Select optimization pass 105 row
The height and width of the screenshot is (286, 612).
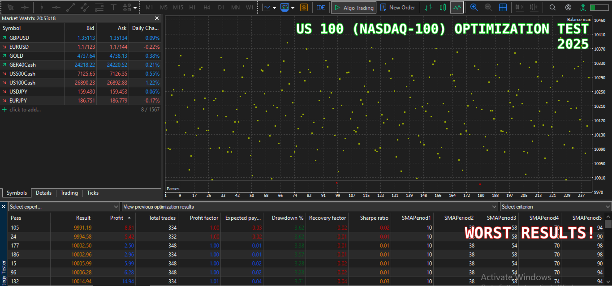point(306,228)
